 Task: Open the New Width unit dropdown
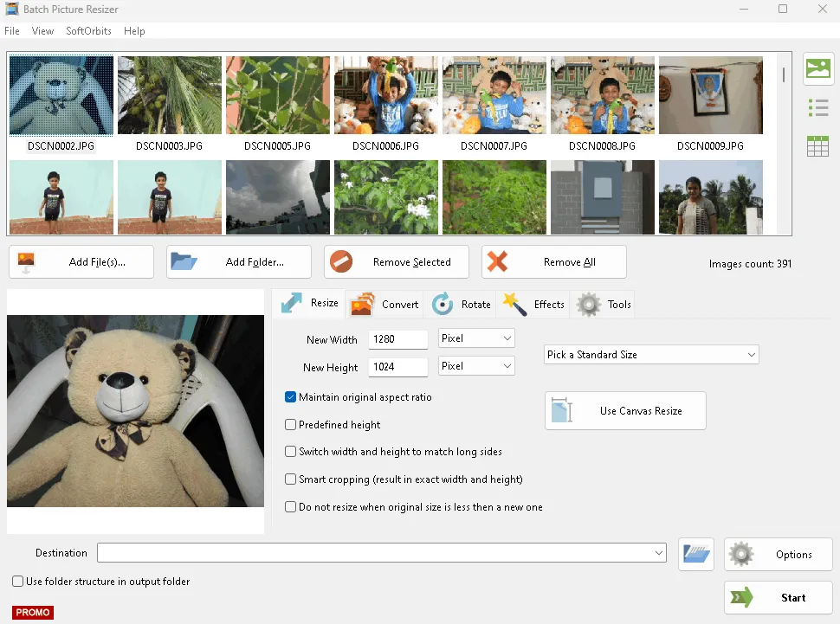[476, 338]
